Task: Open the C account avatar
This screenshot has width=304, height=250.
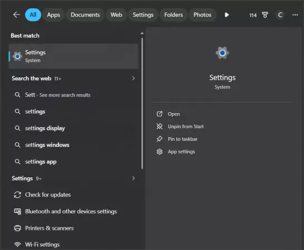Action: [x=280, y=15]
